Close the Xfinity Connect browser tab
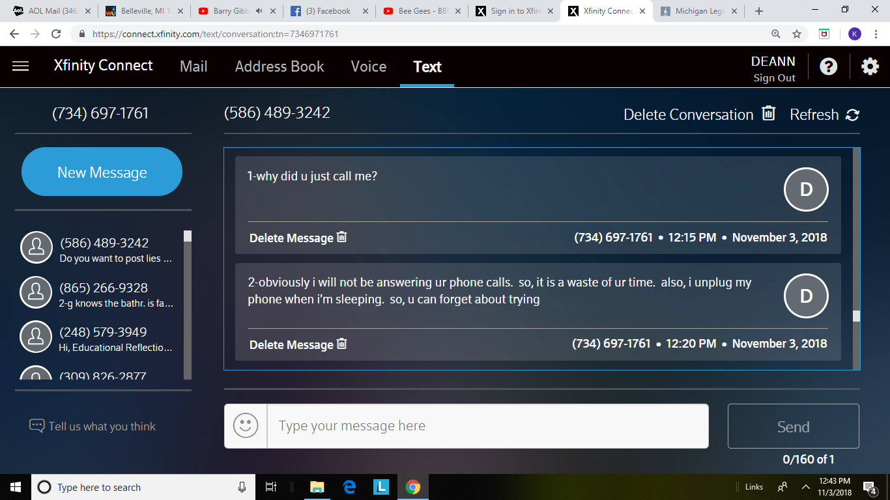Viewport: 890px width, 500px height. coord(642,11)
